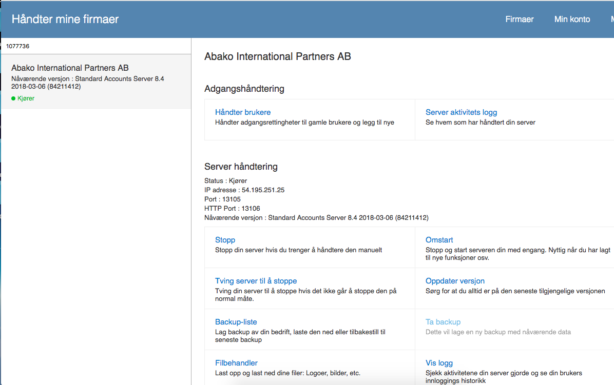
Task: Click the description 'Stopp og start serveren din med engang'
Action: click(x=518, y=254)
